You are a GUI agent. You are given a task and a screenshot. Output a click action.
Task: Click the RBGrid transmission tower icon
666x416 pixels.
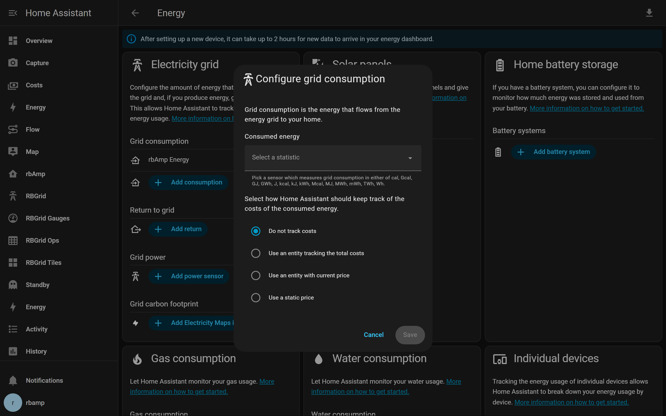click(x=13, y=196)
